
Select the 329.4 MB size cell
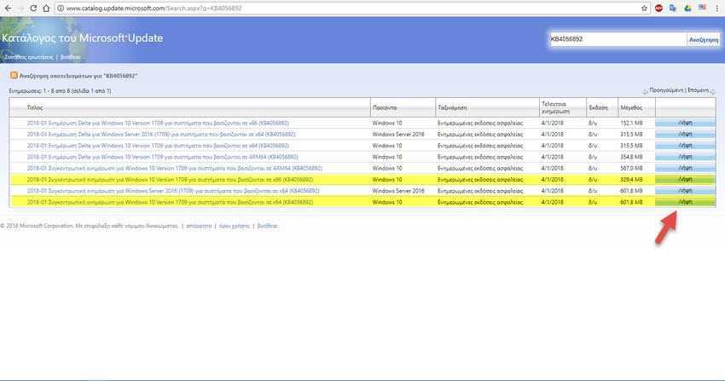coord(631,180)
